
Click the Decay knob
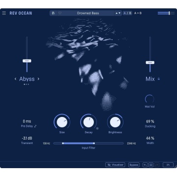click(88, 122)
